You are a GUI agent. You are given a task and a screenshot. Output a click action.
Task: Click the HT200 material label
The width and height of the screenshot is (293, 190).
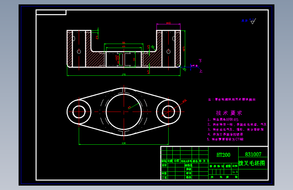click(x=223, y=155)
